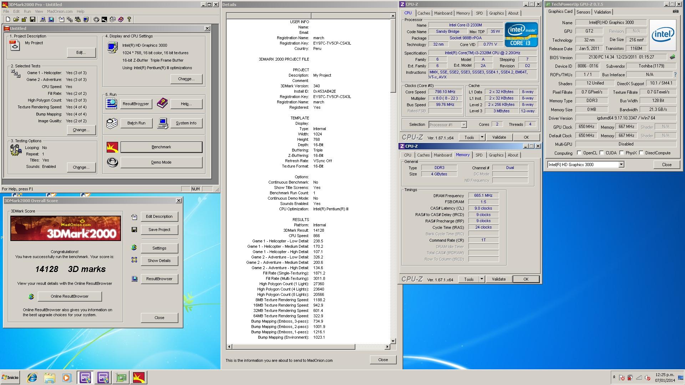Click the BIOS save chip icon in GPU-Z
The height and width of the screenshot is (385, 685).
(x=673, y=57)
